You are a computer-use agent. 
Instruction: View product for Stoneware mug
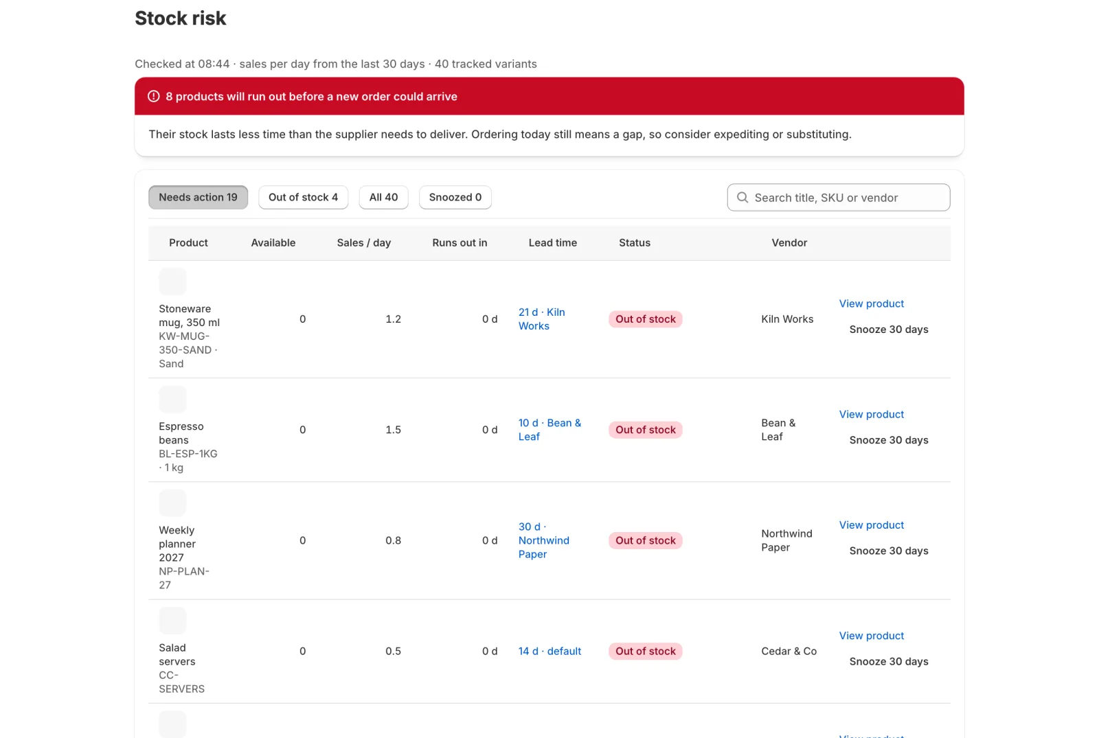[x=871, y=303]
